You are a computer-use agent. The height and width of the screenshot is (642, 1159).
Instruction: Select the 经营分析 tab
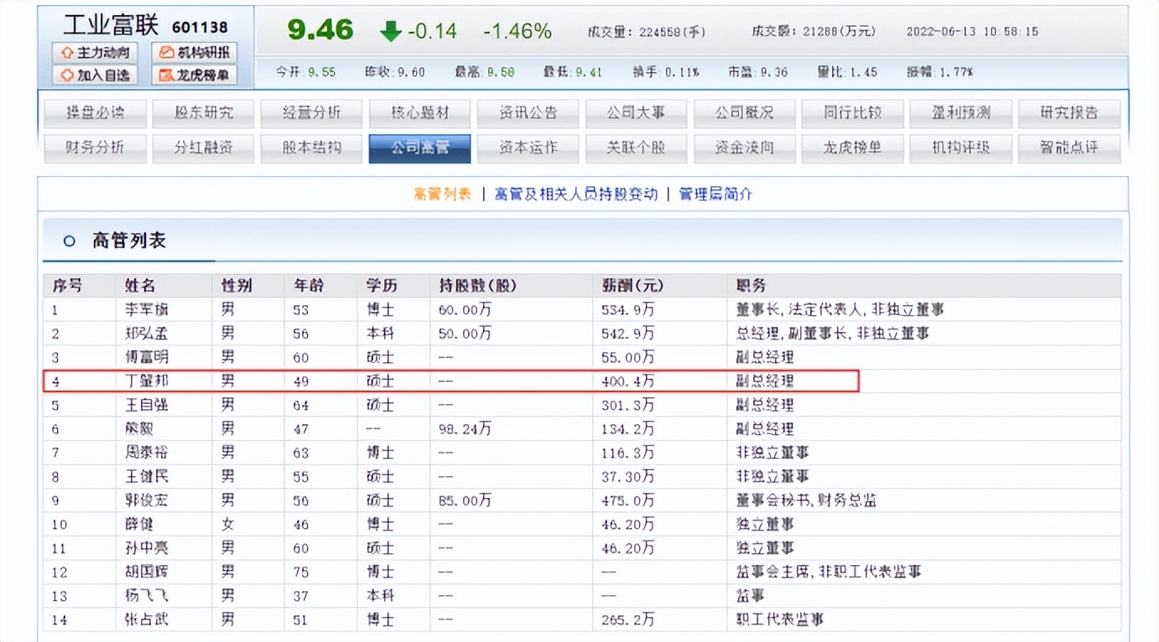pyautogui.click(x=312, y=112)
